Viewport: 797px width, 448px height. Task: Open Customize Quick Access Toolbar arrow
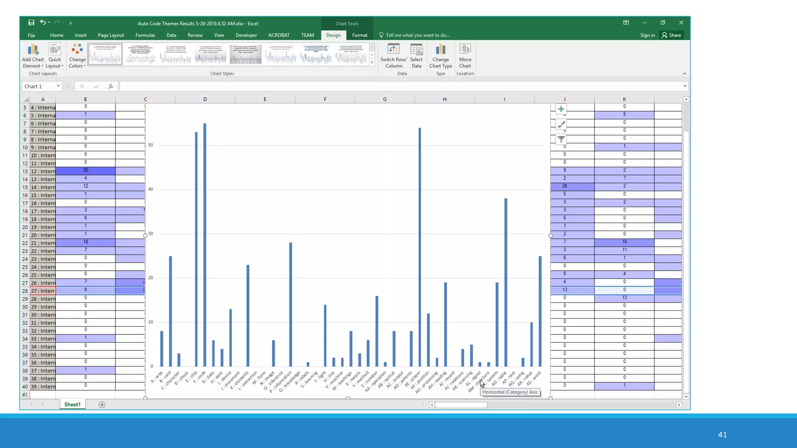pos(70,23)
